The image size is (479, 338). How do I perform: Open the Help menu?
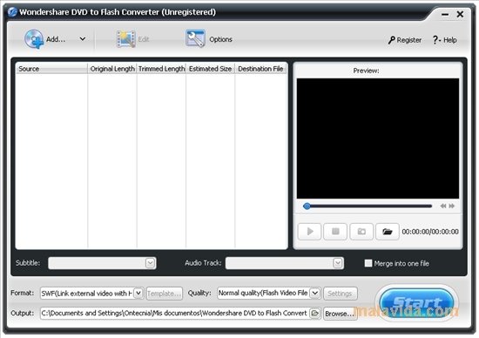444,40
